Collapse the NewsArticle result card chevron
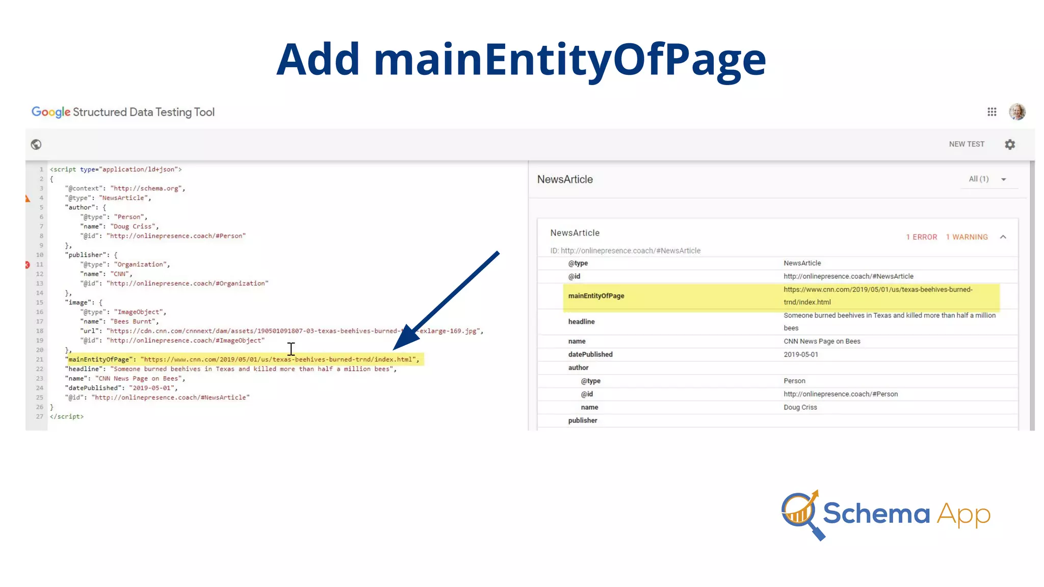 click(x=1003, y=237)
